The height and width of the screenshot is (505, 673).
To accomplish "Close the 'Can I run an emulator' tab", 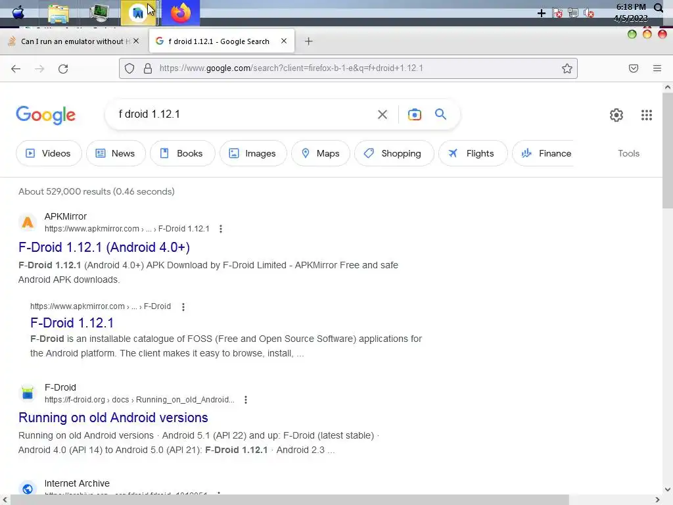I will [136, 41].
